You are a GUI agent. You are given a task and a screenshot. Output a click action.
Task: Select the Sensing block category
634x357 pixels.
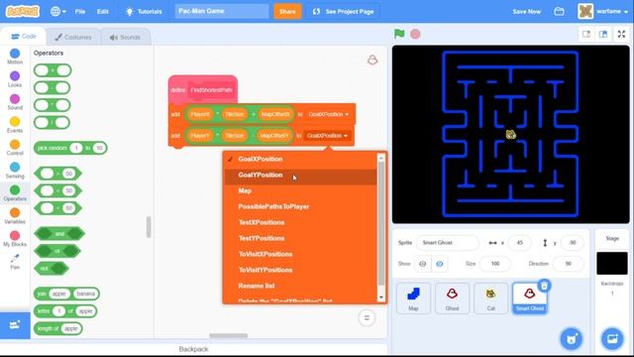15,171
